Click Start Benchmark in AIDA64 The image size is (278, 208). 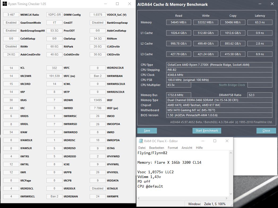tap(207, 131)
